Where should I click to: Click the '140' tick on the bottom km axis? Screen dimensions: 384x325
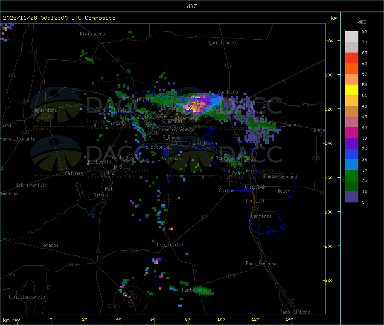[x=289, y=319]
